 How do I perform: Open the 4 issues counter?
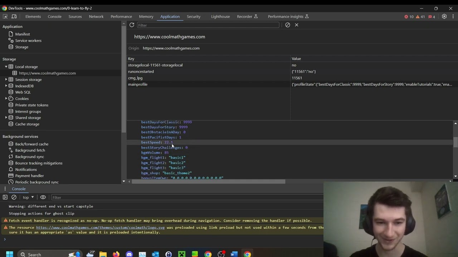point(432,17)
